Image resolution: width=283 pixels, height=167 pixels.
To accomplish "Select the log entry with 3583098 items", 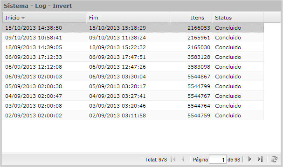I will point(133,67).
